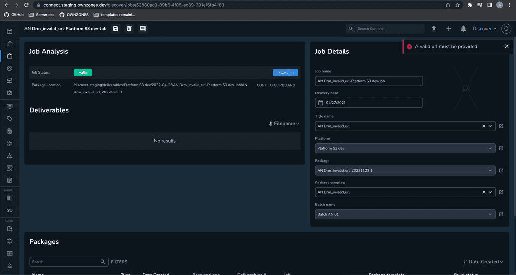Image resolution: width=516 pixels, height=275 pixels.
Task: Click the package location path text
Action: [x=161, y=89]
